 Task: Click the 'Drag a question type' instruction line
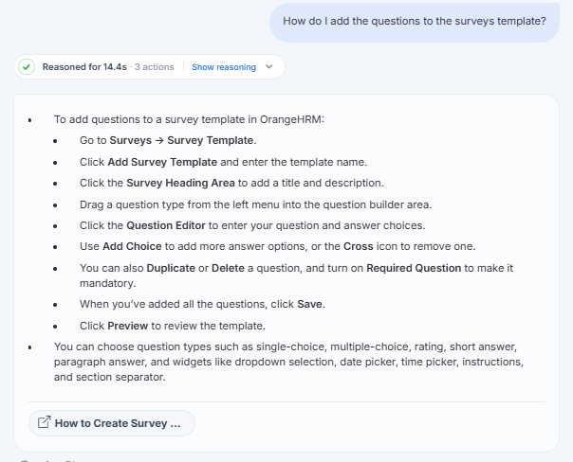click(256, 204)
